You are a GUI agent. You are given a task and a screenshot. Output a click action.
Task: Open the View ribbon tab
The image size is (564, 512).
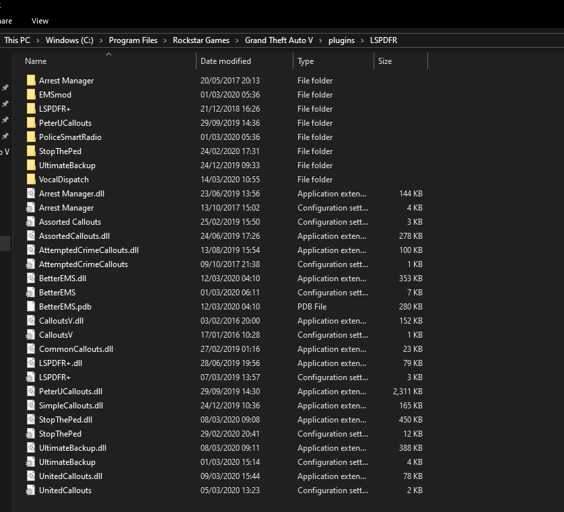pos(40,21)
